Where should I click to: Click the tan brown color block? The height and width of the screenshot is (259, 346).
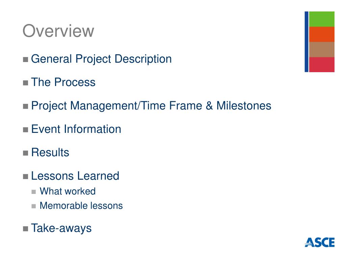pyautogui.click(x=322, y=49)
